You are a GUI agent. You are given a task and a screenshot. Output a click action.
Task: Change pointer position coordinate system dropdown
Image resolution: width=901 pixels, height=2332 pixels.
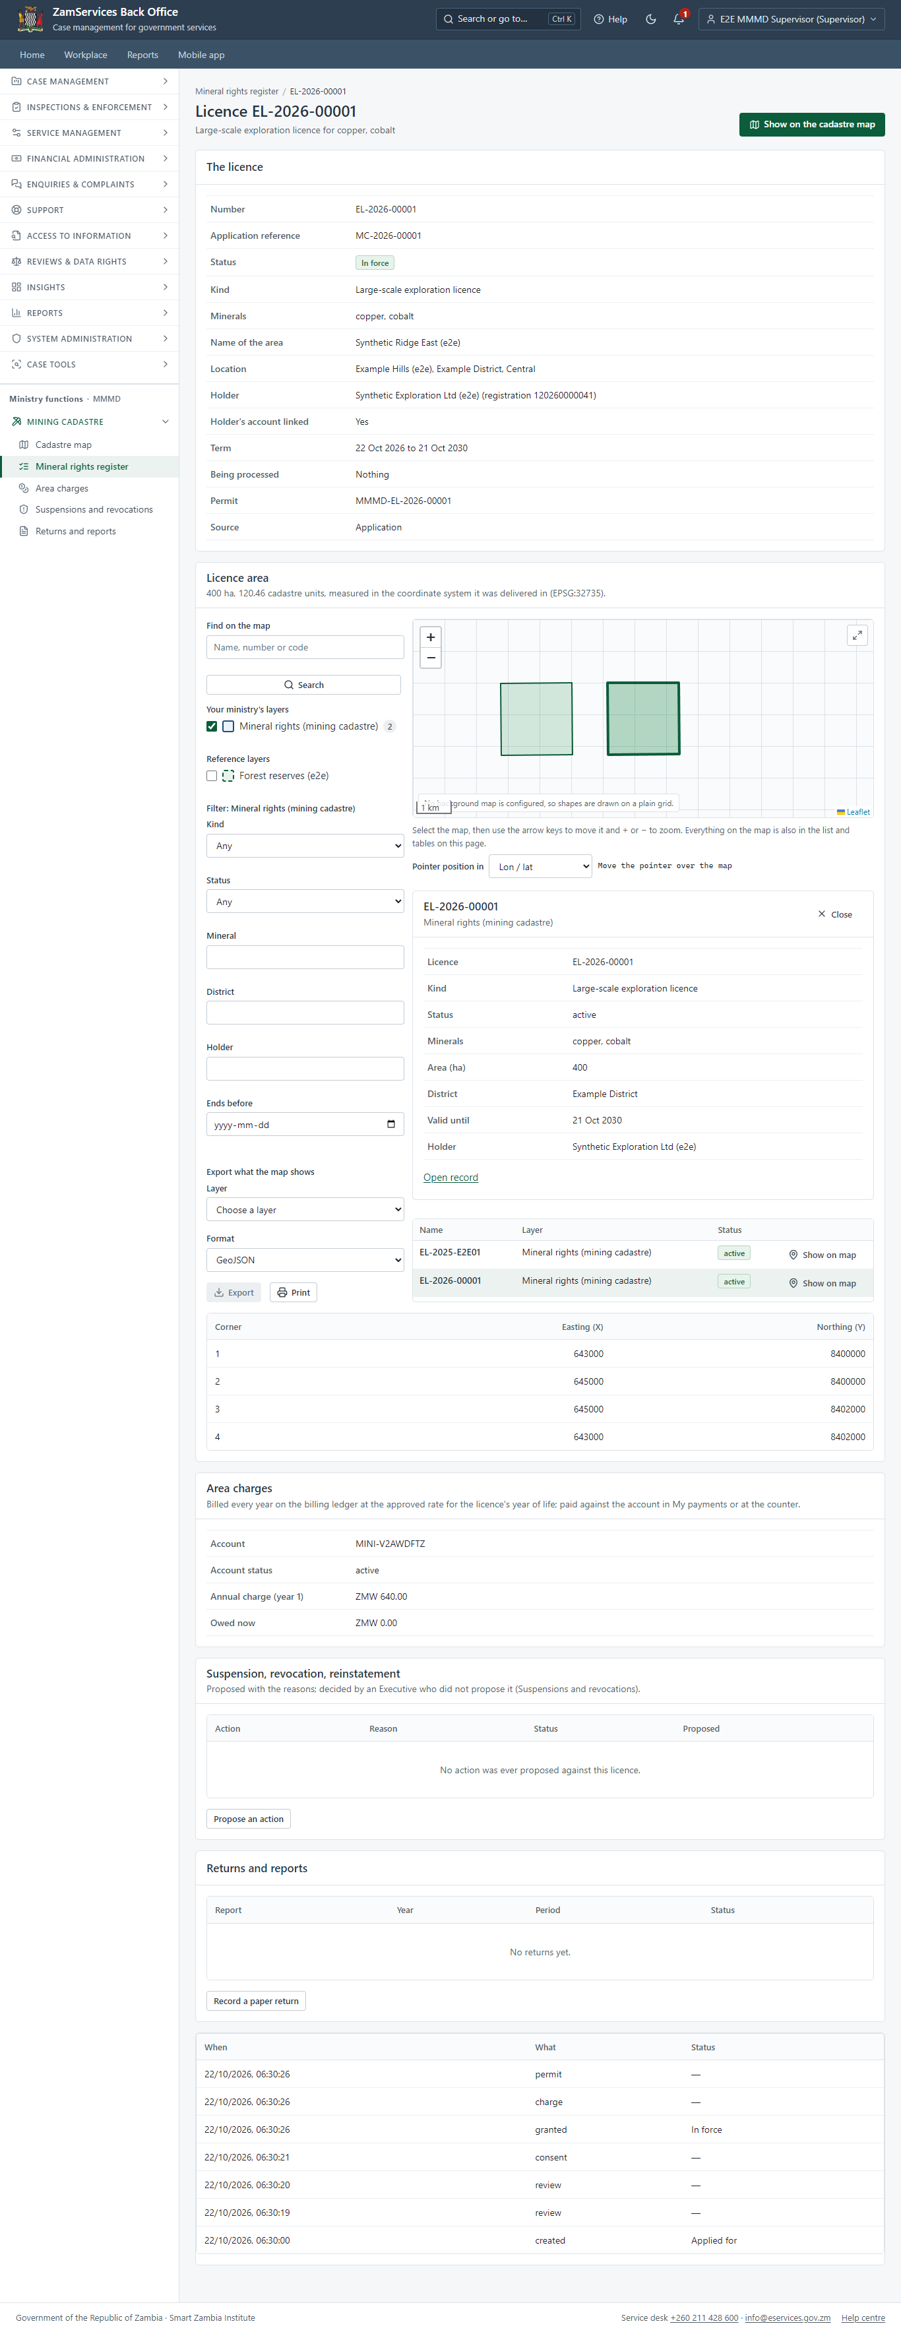[x=541, y=866]
